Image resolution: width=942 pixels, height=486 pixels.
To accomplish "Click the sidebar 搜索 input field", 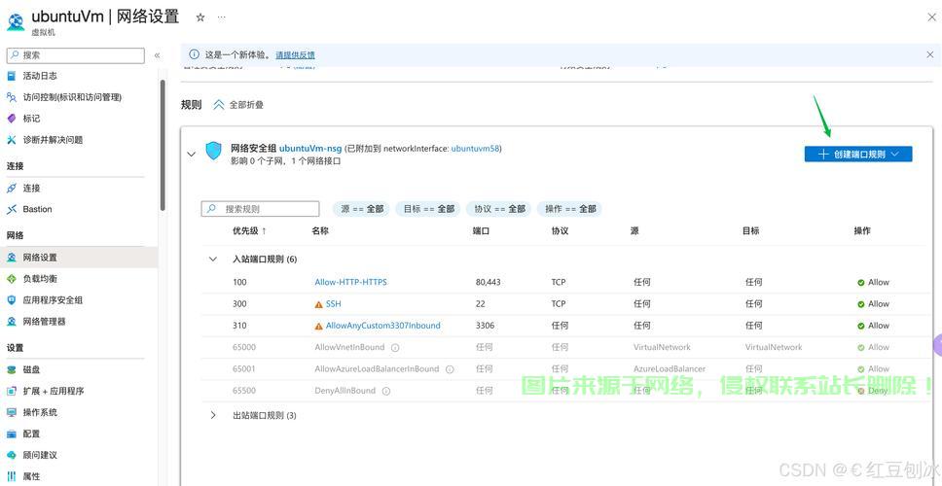I will (x=76, y=55).
